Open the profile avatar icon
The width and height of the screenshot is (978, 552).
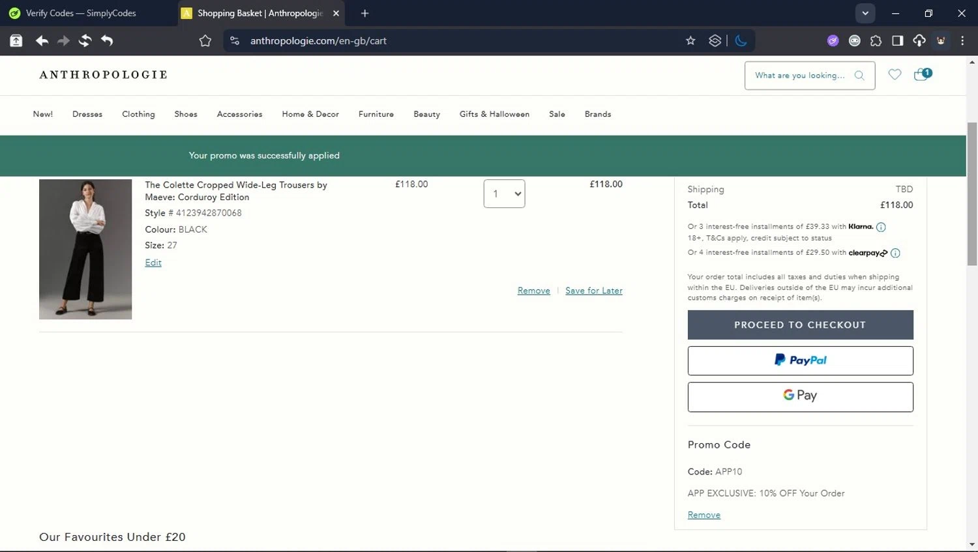click(x=941, y=41)
